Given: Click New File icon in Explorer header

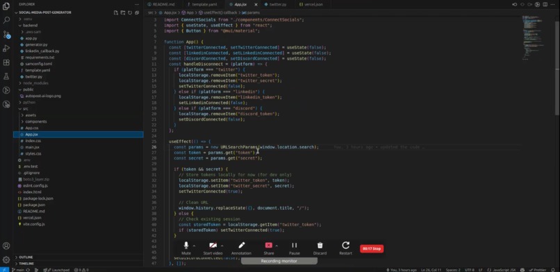Looking at the screenshot, I should click(x=116, y=12).
